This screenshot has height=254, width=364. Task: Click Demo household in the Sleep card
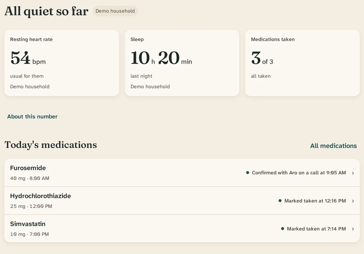[150, 87]
